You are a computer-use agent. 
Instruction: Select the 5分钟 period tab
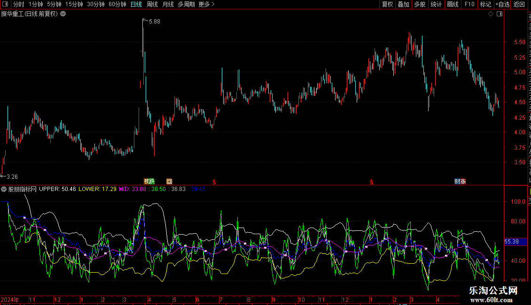54,4
